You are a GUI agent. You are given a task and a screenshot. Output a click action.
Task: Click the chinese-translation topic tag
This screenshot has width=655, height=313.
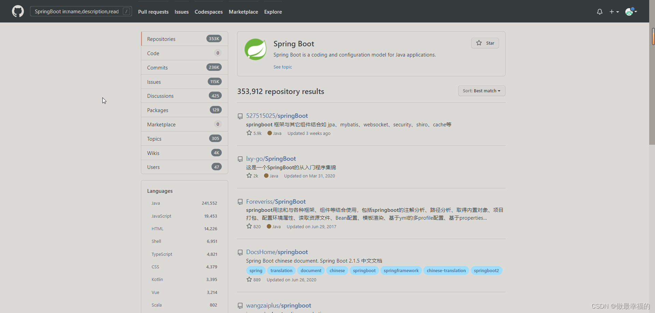[446, 270]
